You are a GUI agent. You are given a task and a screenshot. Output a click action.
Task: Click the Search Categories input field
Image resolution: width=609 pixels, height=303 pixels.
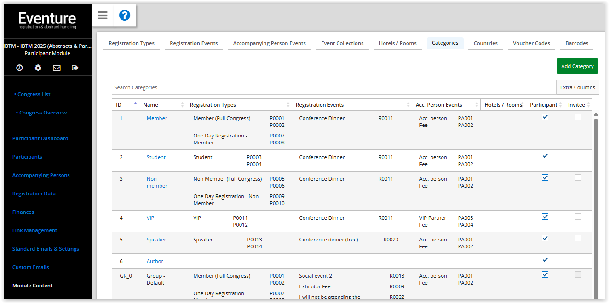pyautogui.click(x=334, y=87)
